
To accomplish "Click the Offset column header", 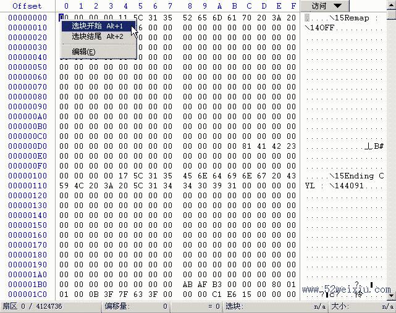I will (27, 6).
